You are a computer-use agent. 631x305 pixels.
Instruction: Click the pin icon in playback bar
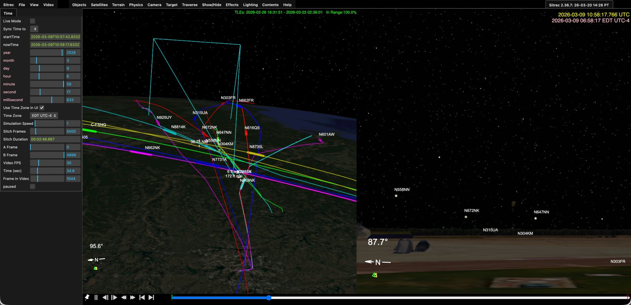click(x=87, y=298)
